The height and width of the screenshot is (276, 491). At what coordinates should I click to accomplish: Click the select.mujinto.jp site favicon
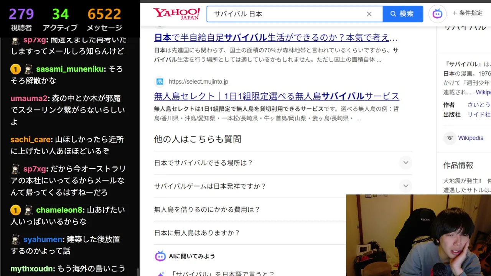(x=160, y=82)
